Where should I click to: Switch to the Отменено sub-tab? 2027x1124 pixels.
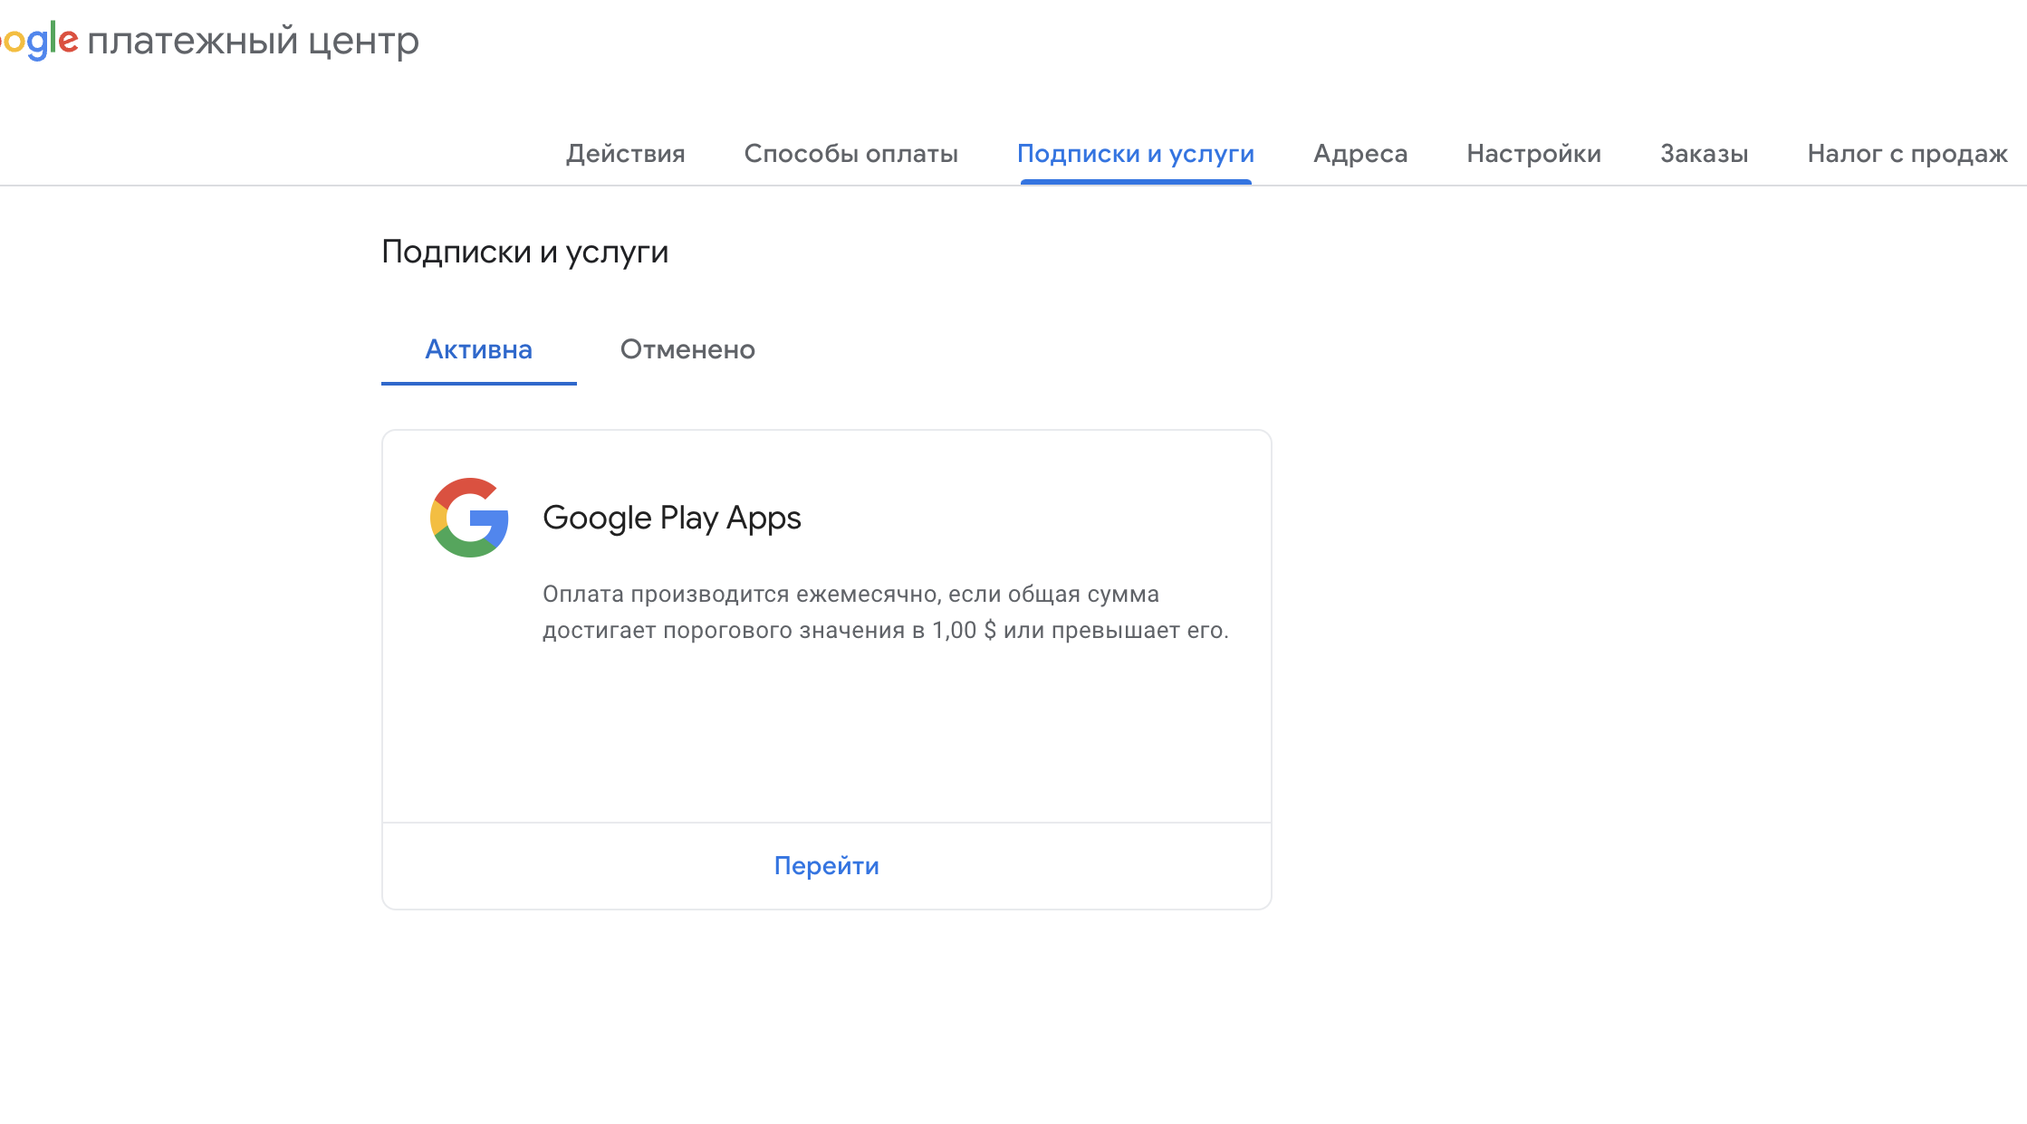(x=687, y=349)
